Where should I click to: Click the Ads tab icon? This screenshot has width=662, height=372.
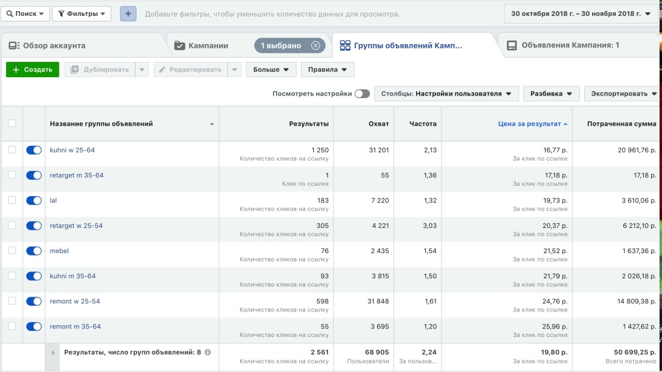(512, 45)
